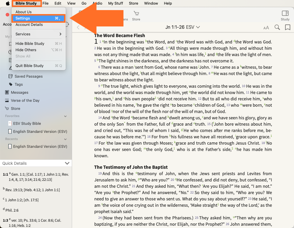This screenshot has height=228, width=294.
Task: Open Verse of the Day
Action: pyautogui.click(x=25, y=100)
